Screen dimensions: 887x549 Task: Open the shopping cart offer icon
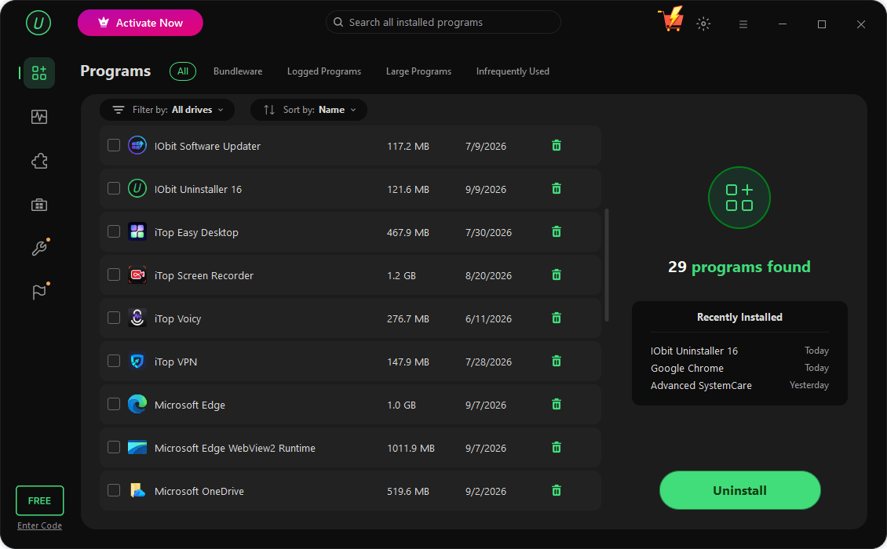point(671,20)
